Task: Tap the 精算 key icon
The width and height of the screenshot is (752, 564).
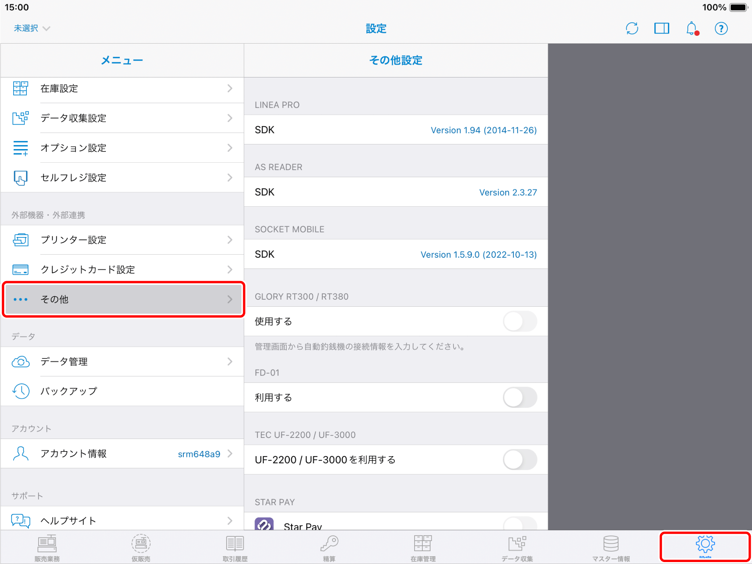Action: (x=329, y=546)
